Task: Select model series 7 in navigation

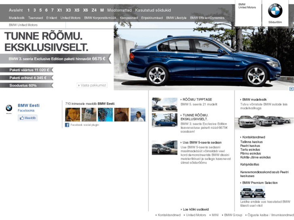Action: tap(52, 10)
